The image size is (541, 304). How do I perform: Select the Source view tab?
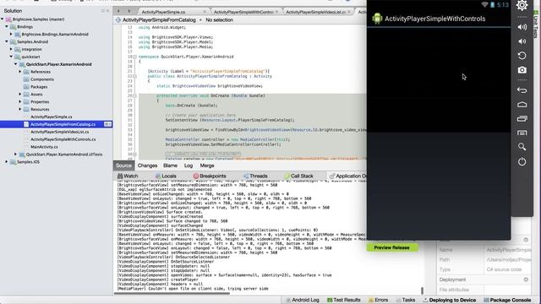coord(123,166)
